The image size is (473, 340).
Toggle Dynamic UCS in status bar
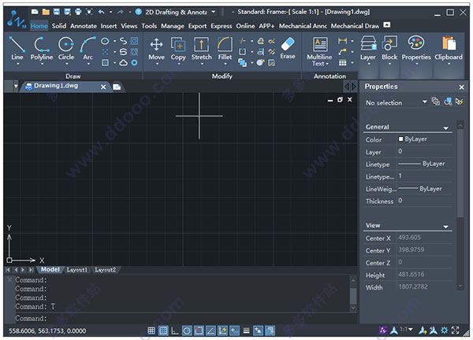point(222,331)
